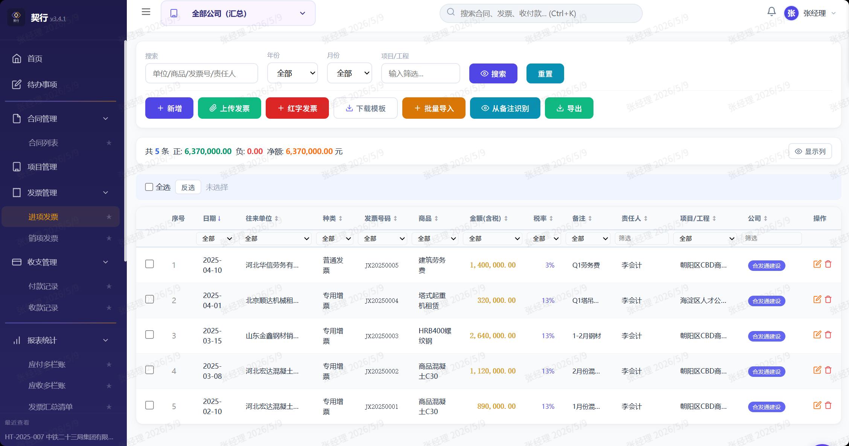
Task: Open the 项目/工程 column filter dropdown
Action: [705, 239]
